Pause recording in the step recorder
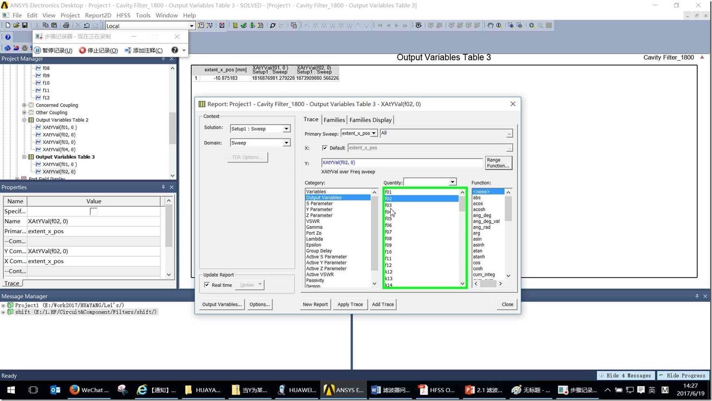The height and width of the screenshot is (401, 712). click(x=53, y=50)
